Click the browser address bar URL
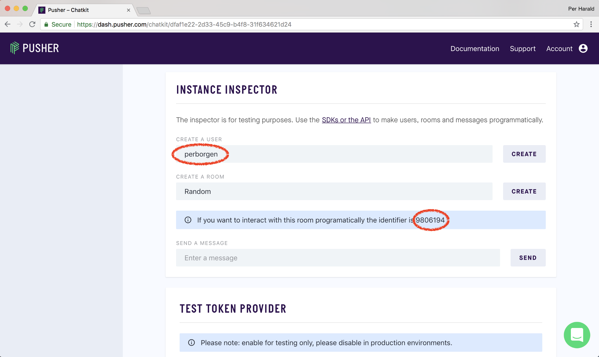This screenshot has width=599, height=357. click(x=184, y=25)
